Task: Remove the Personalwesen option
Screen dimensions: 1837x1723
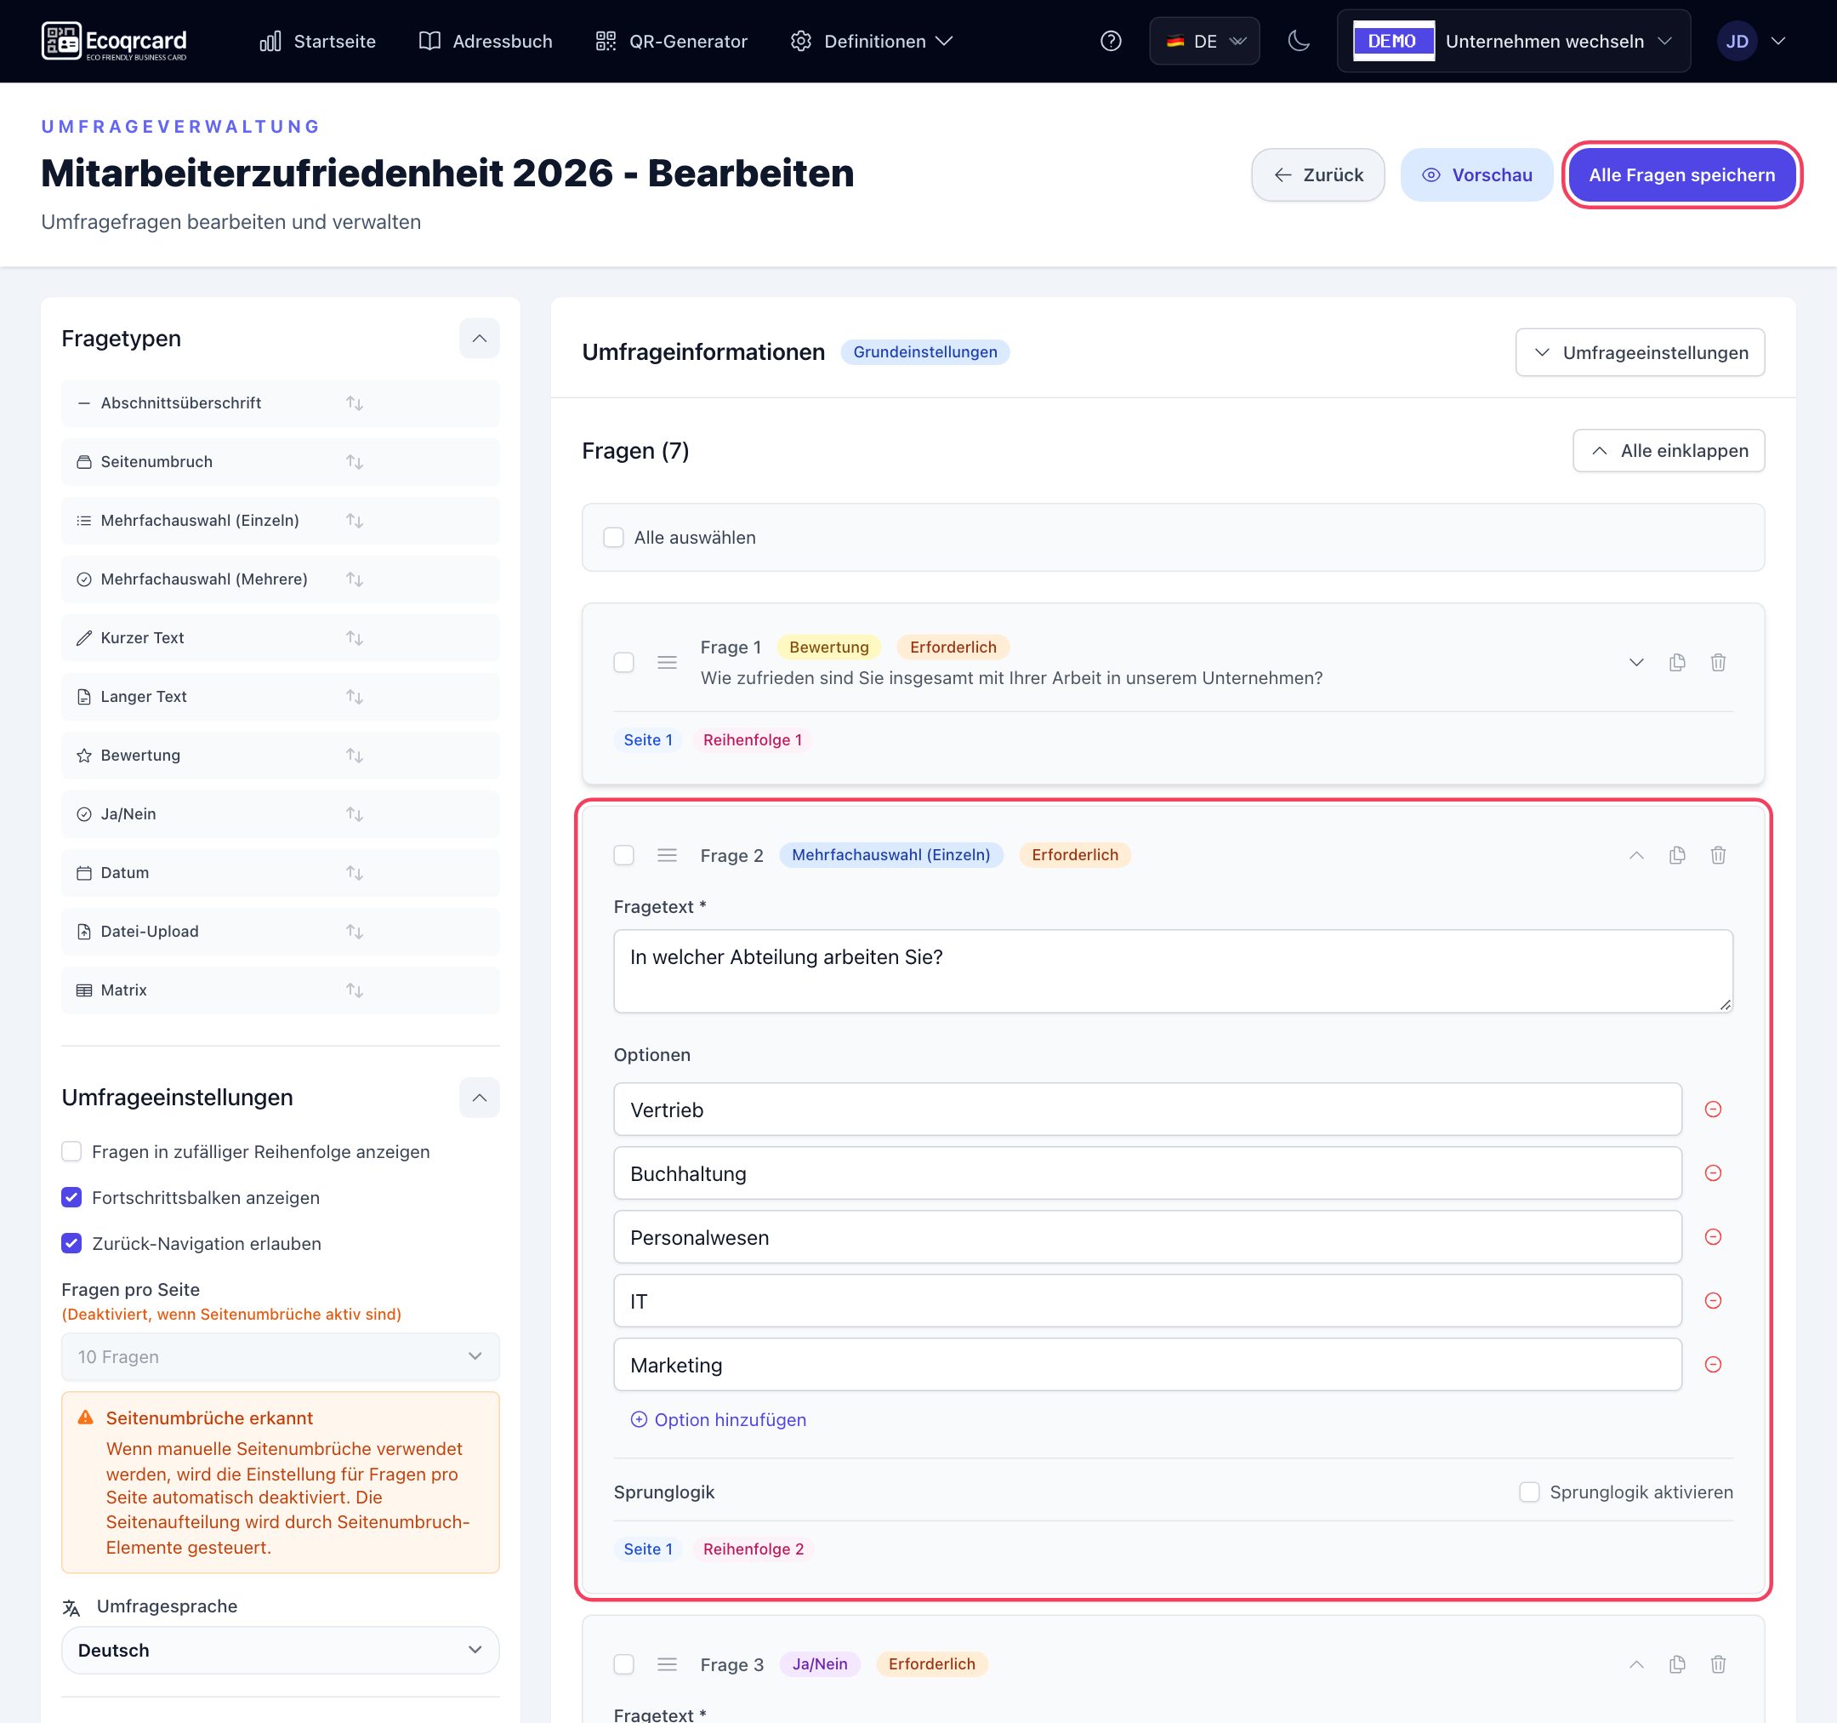Action: [1712, 1237]
